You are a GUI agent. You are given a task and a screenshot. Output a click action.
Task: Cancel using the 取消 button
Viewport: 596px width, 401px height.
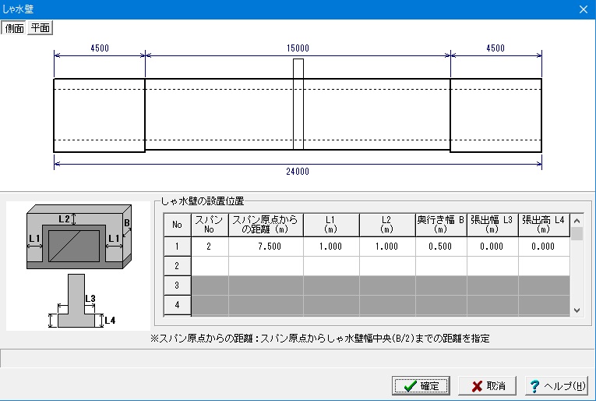pos(487,385)
